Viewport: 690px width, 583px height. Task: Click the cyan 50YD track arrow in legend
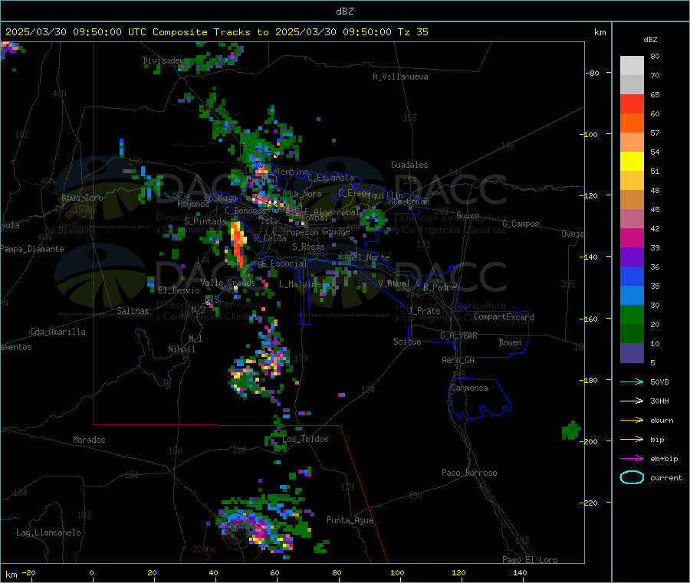[x=632, y=382]
